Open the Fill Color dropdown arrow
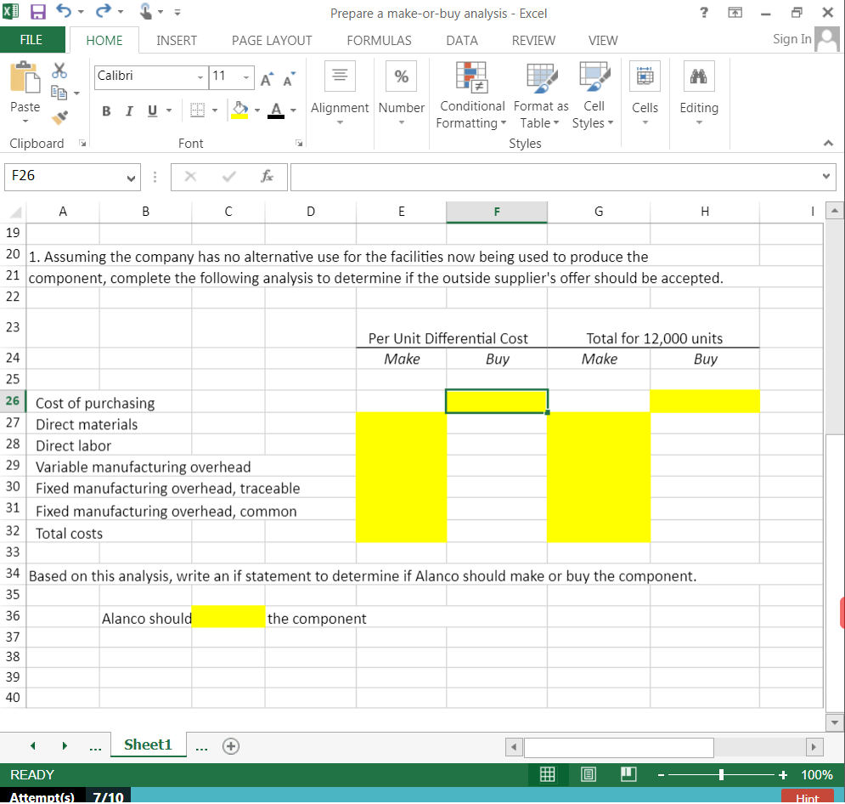The height and width of the screenshot is (804, 845). point(256,110)
